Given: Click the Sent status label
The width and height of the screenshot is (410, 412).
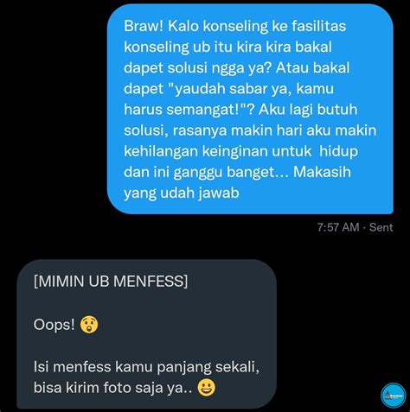Looking at the screenshot, I should click(381, 227).
